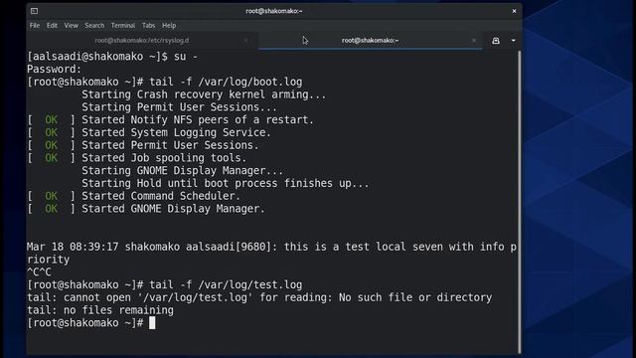636x358 pixels.
Task: Click the 'su -' command line
Action: [112, 57]
